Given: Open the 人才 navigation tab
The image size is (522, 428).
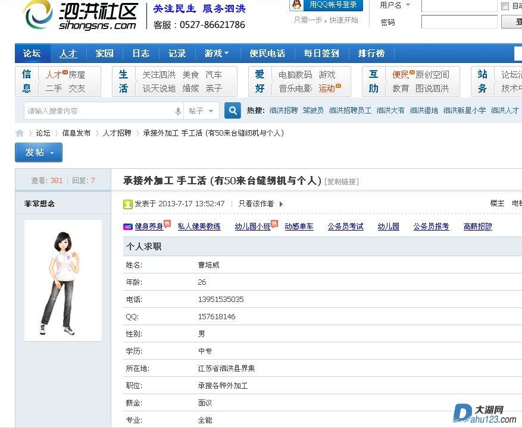Looking at the screenshot, I should (x=68, y=53).
